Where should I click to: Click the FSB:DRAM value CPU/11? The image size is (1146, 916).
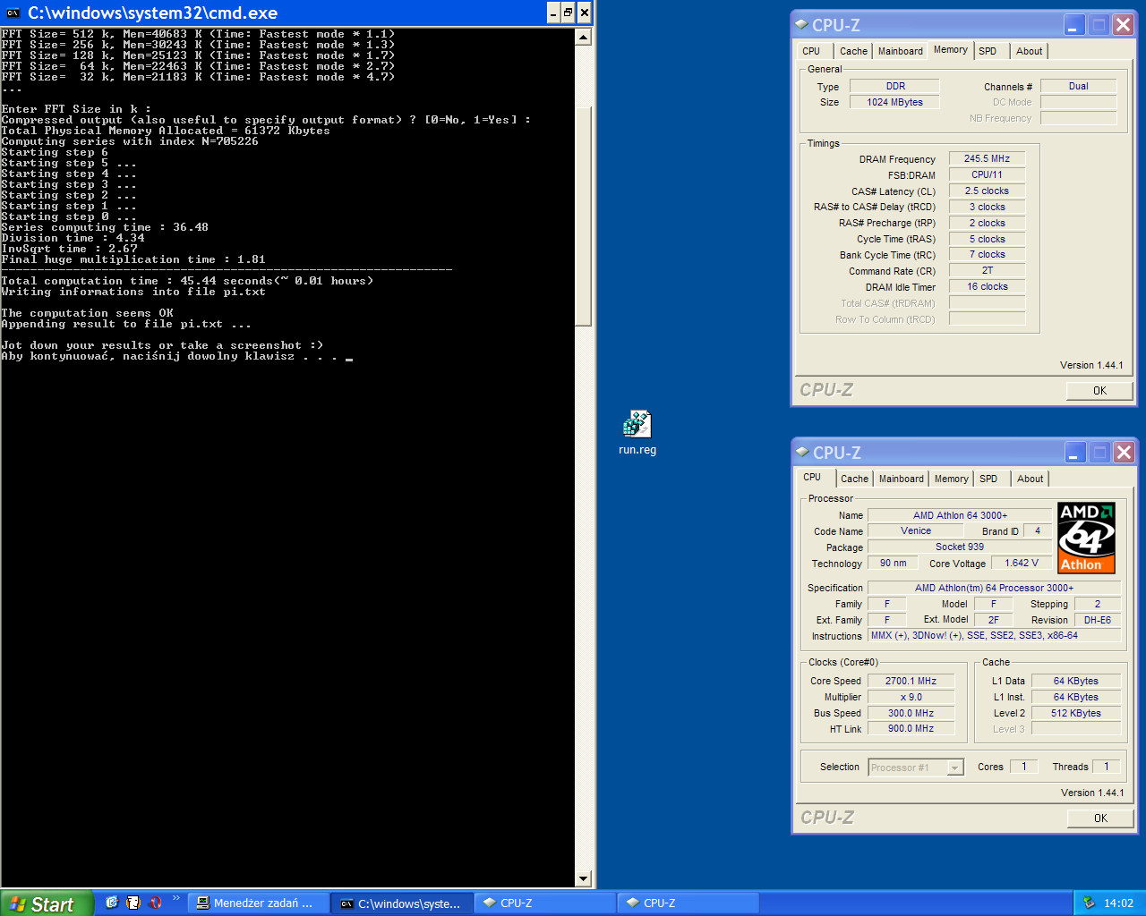tap(987, 174)
